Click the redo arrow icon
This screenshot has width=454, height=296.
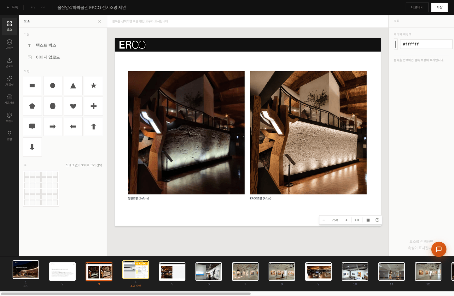pyautogui.click(x=43, y=8)
